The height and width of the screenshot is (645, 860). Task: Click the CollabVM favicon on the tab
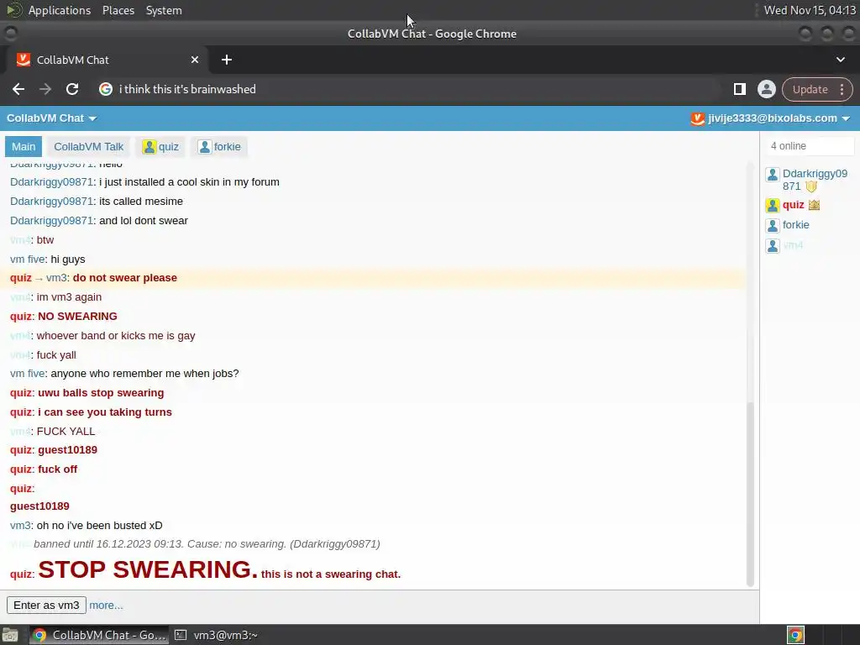point(23,60)
